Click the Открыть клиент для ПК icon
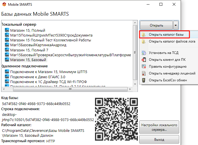198x145 pixels. [144, 60]
